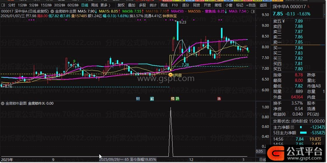Expand the 金底锁牛副图 sub-chart indicator menu
Screen dimensions: 327x163
[x=3, y=103]
